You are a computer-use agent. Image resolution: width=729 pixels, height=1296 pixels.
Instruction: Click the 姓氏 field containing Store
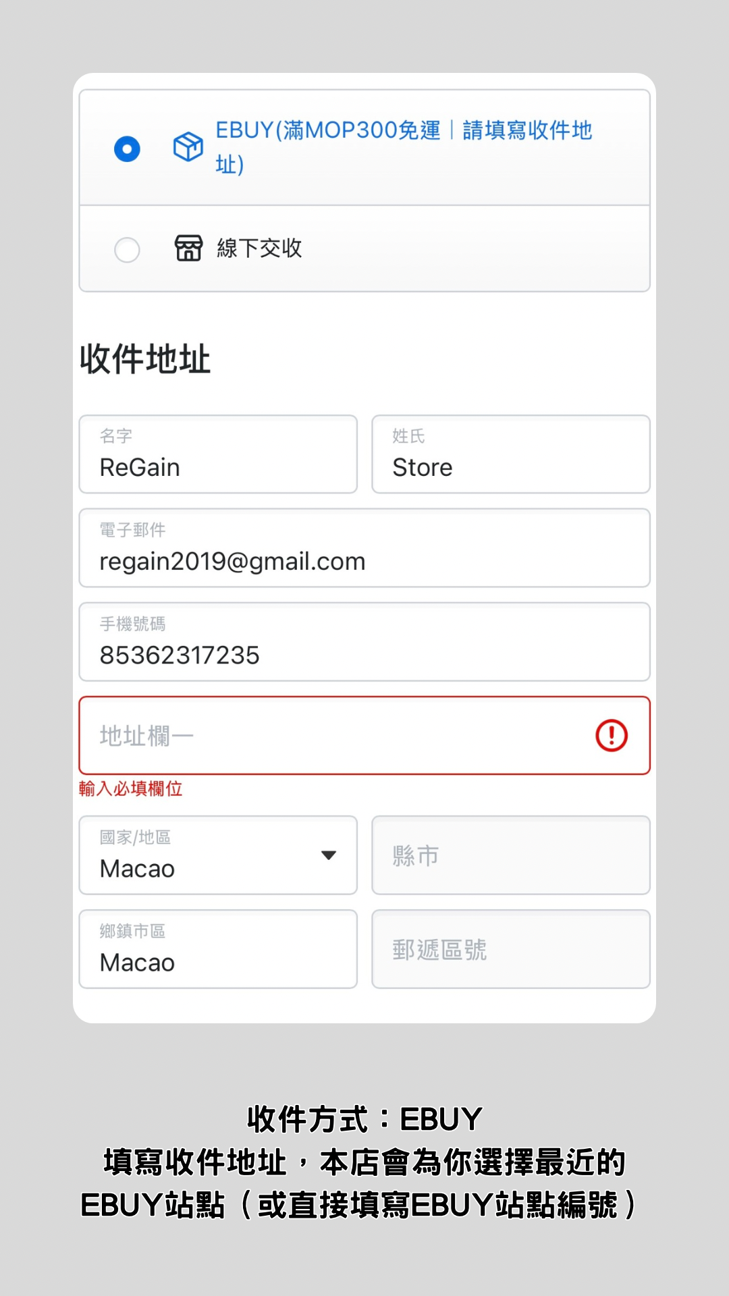[x=511, y=454]
